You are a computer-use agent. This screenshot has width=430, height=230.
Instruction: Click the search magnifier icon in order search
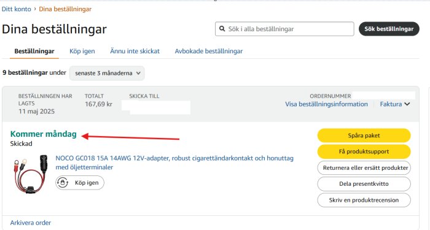(222, 29)
